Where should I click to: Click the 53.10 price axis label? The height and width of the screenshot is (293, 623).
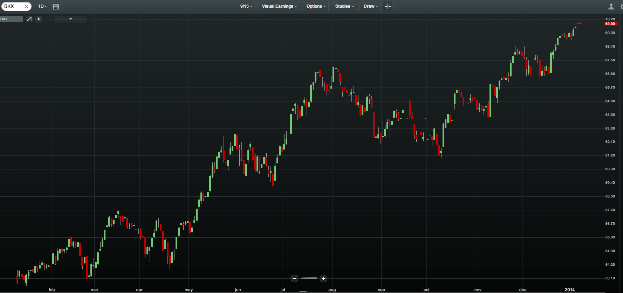[610, 278]
